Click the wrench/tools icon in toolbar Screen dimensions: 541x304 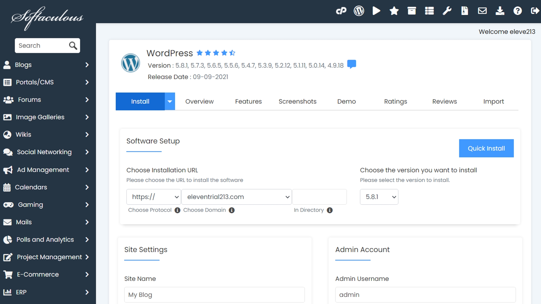pos(447,11)
